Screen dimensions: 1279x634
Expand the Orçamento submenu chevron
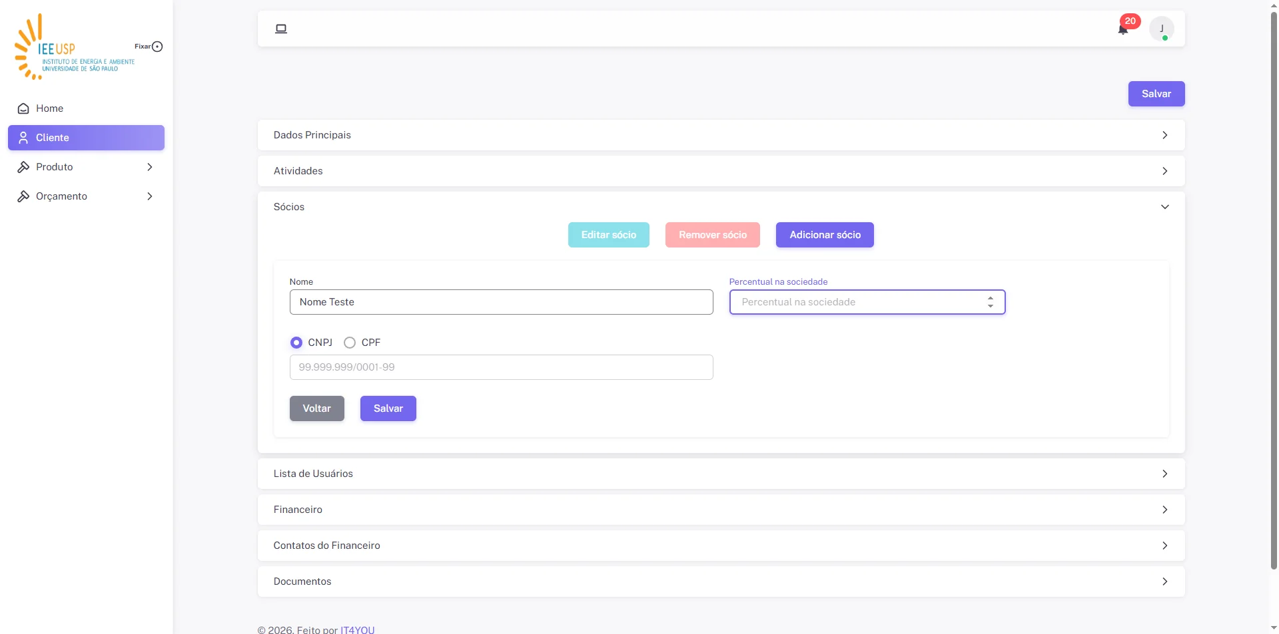150,196
